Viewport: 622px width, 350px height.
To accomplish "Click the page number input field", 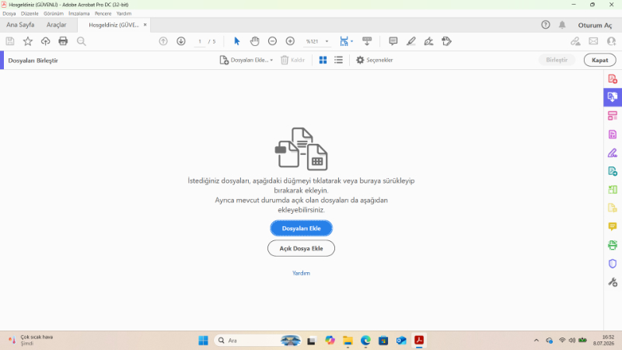I will (x=200, y=41).
